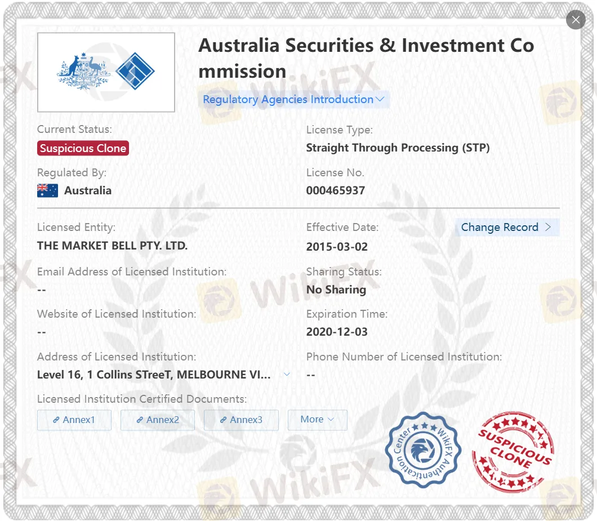
Task: Open the Change Record link
Action: click(507, 228)
